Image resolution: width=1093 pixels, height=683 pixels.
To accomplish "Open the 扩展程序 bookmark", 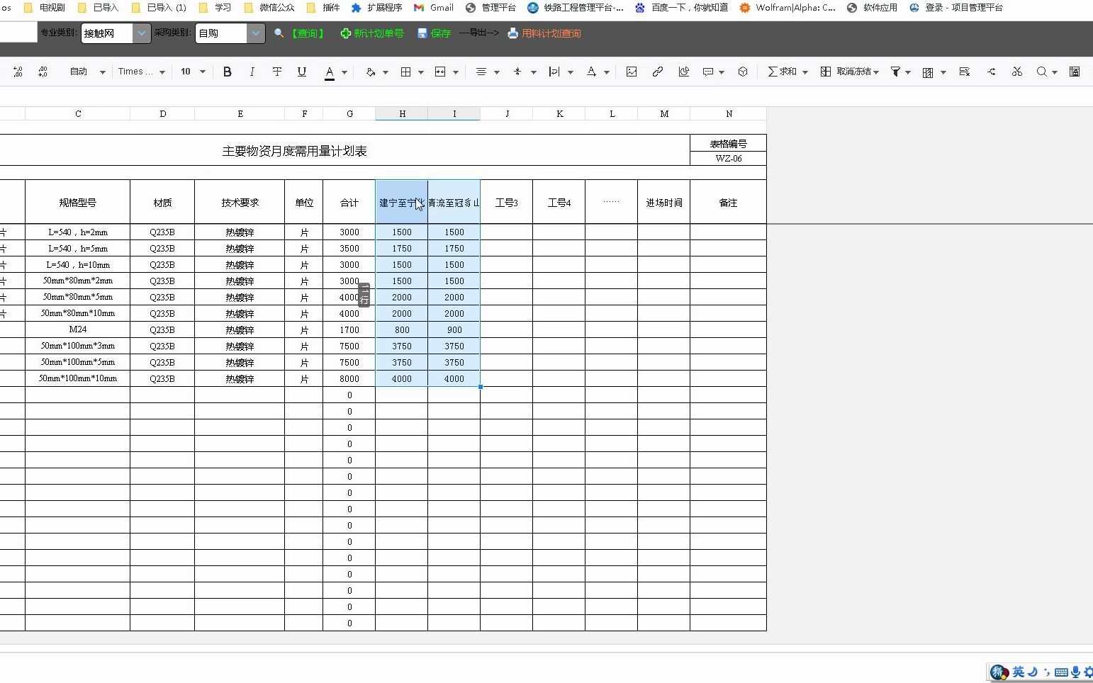I will [376, 7].
